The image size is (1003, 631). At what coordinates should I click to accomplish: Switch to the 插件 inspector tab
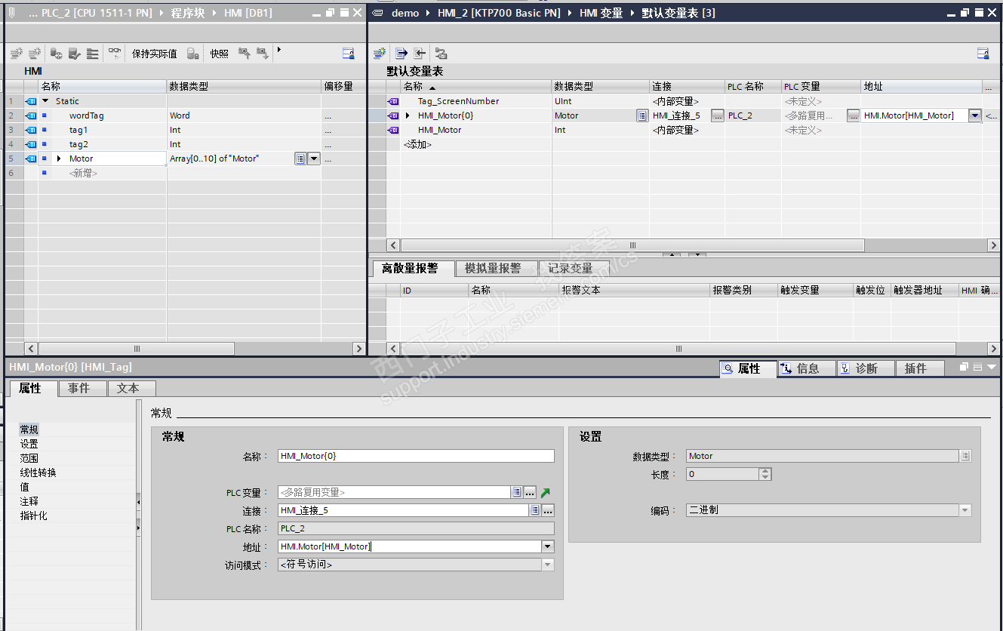[x=920, y=368]
